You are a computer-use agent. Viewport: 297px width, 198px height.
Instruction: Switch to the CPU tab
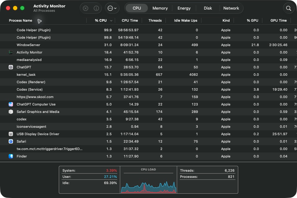click(136, 8)
